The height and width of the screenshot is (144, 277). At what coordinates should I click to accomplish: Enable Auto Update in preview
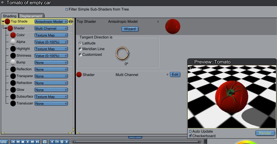(190, 131)
